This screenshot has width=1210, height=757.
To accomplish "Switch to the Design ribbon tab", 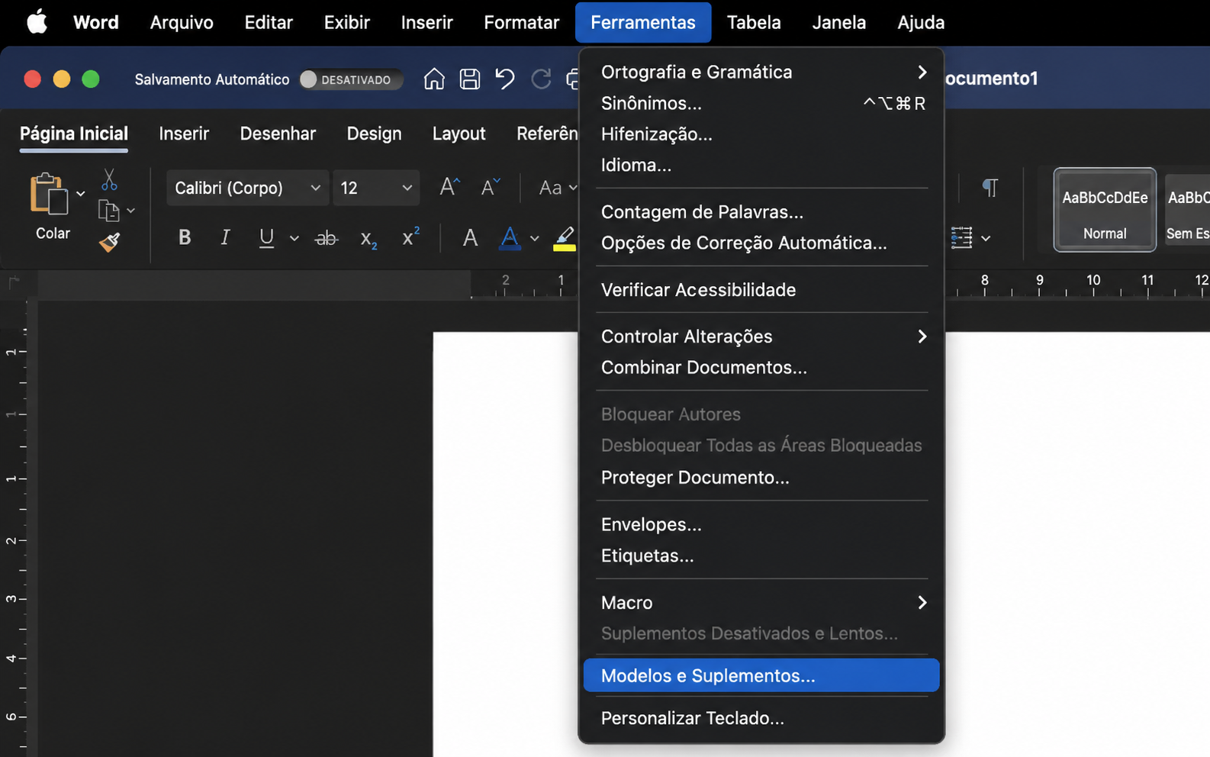I will pyautogui.click(x=374, y=134).
